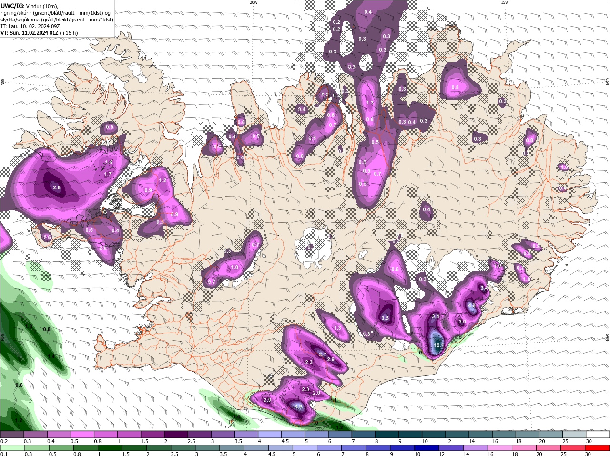This screenshot has height=458, width=610.
Task: Pick the dark navy swatch labeled 10 in lower scale
Action: point(426,448)
